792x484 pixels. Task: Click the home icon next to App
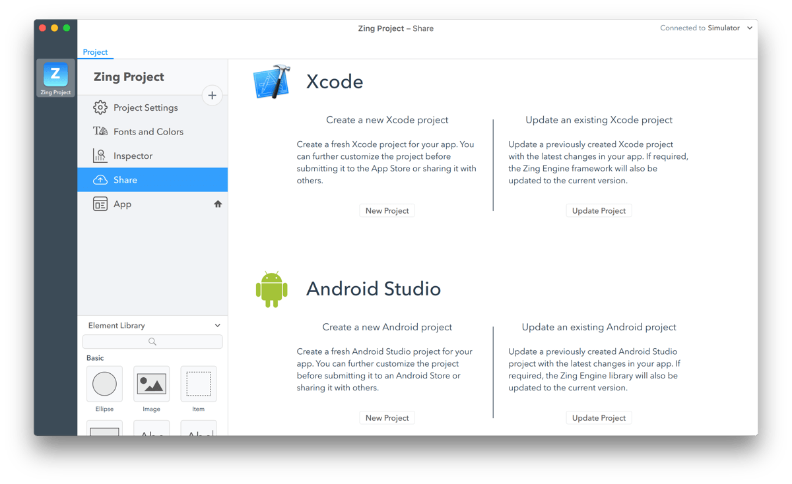[x=218, y=204]
